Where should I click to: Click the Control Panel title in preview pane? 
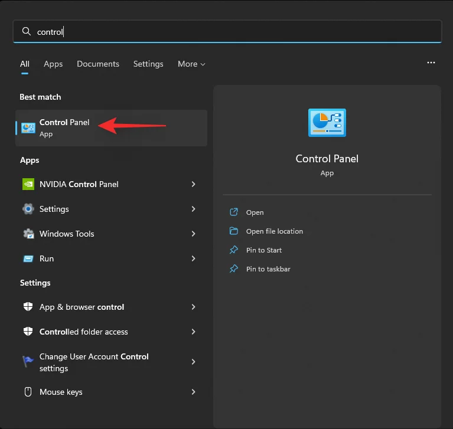point(327,159)
